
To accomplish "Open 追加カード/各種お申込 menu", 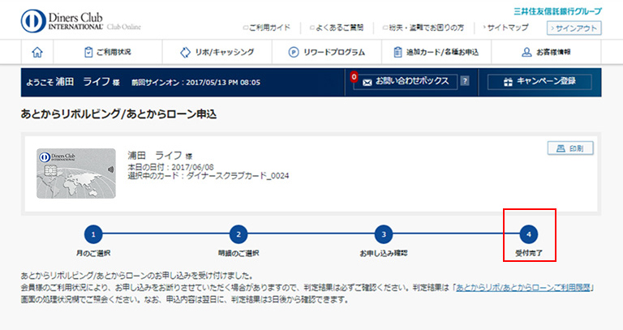I will point(436,53).
